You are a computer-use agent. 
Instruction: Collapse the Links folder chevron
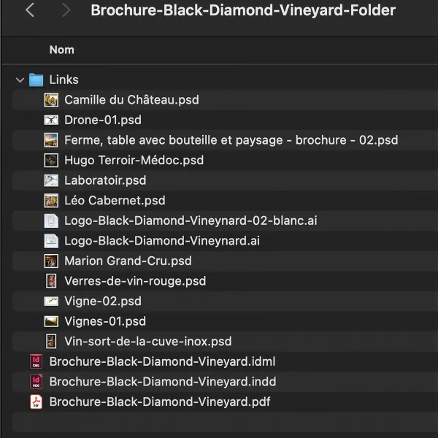click(20, 80)
